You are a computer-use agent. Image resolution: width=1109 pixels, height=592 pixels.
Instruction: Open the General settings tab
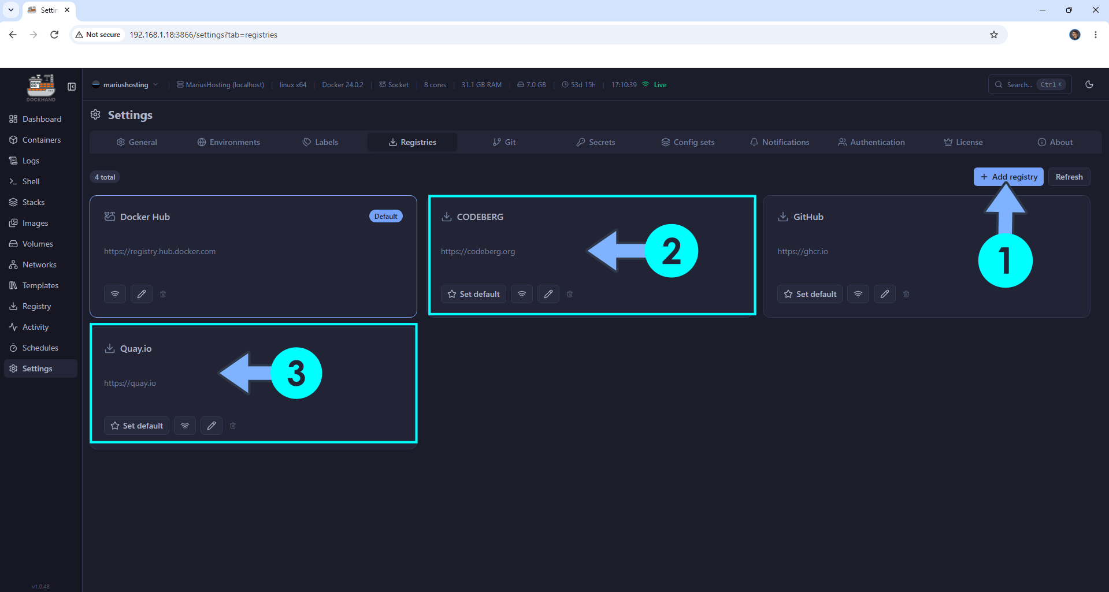137,142
